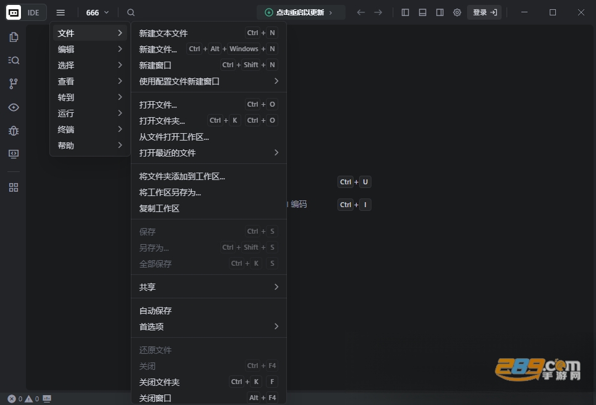
Task: Select 将文件夹添加到工作区... entry
Action: click(x=209, y=176)
